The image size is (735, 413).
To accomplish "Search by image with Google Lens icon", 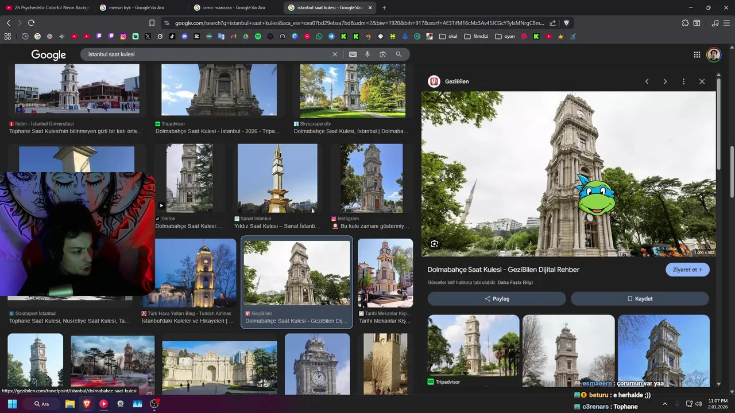I will [382, 54].
